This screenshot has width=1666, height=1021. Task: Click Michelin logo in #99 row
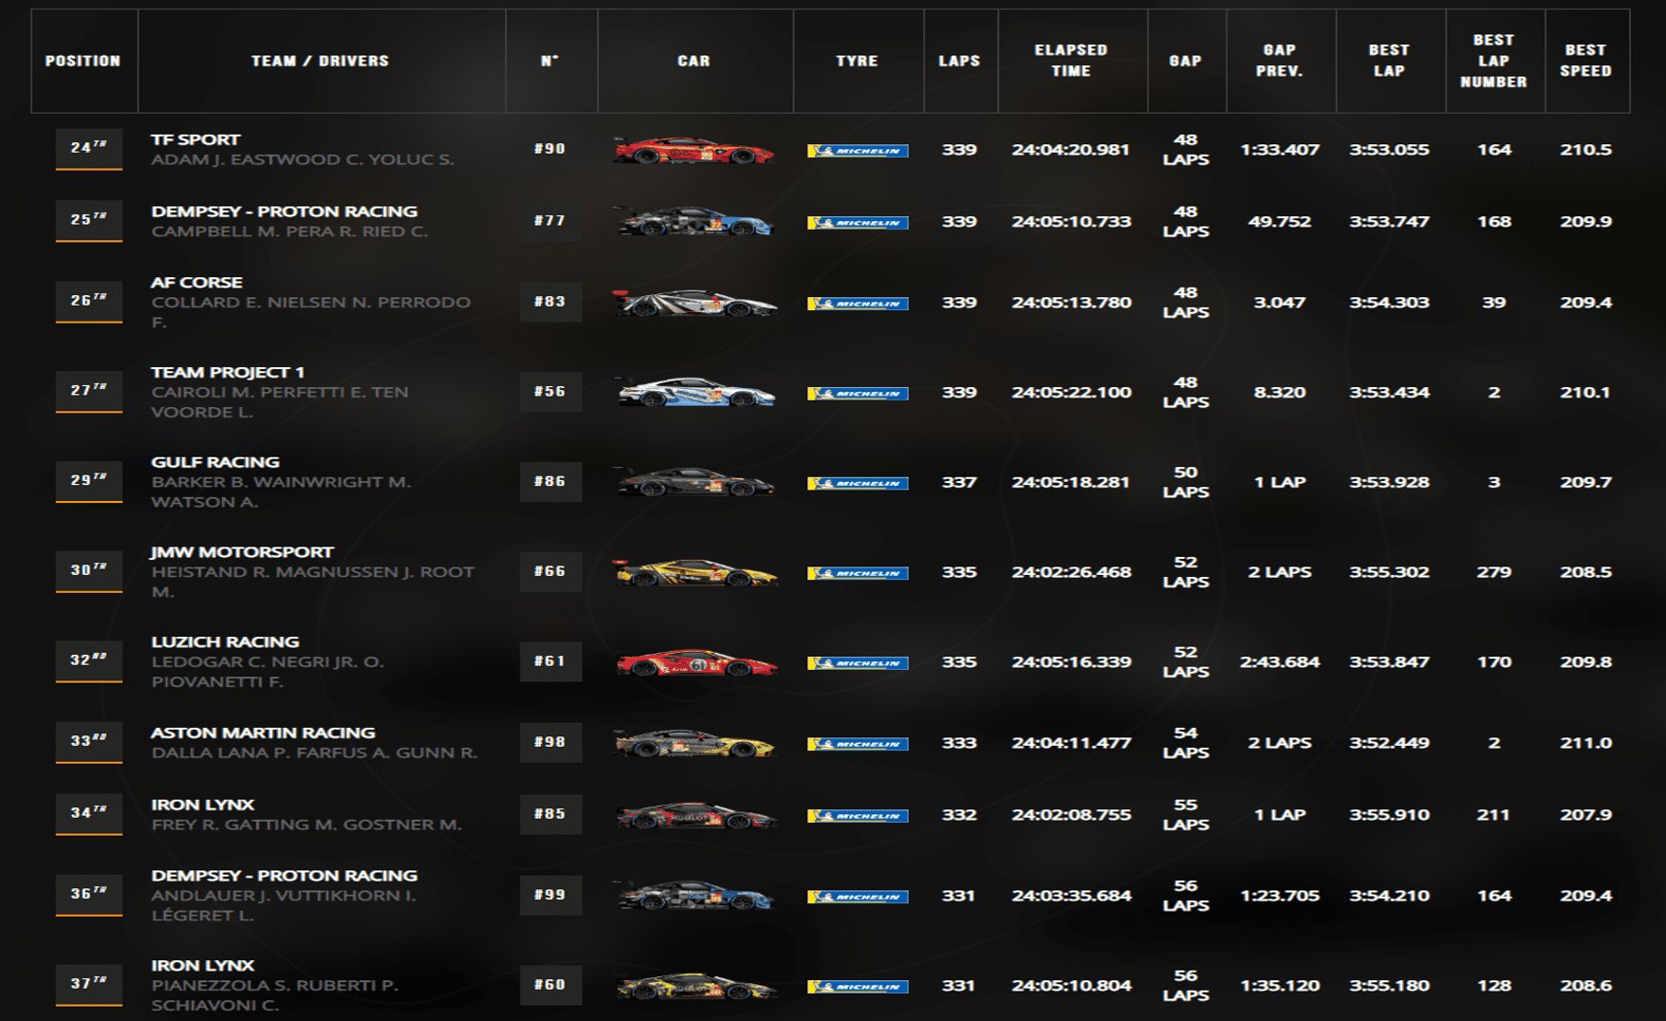point(858,897)
